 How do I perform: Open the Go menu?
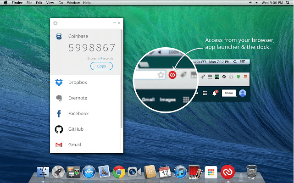(61, 3)
